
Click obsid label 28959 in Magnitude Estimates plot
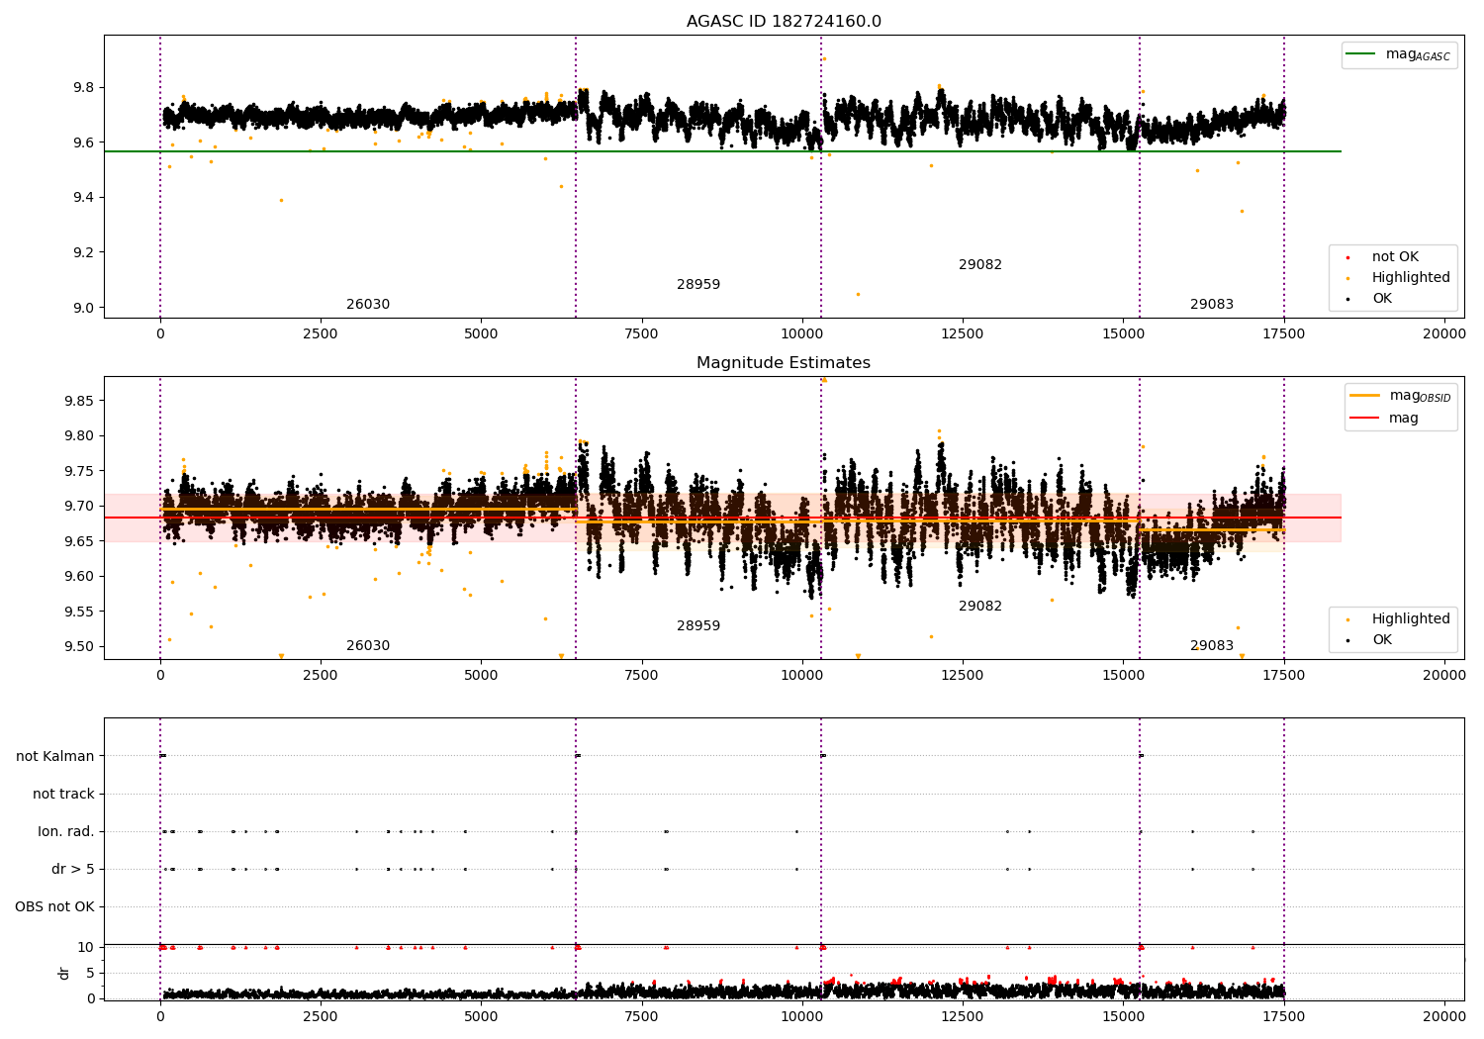(x=698, y=626)
